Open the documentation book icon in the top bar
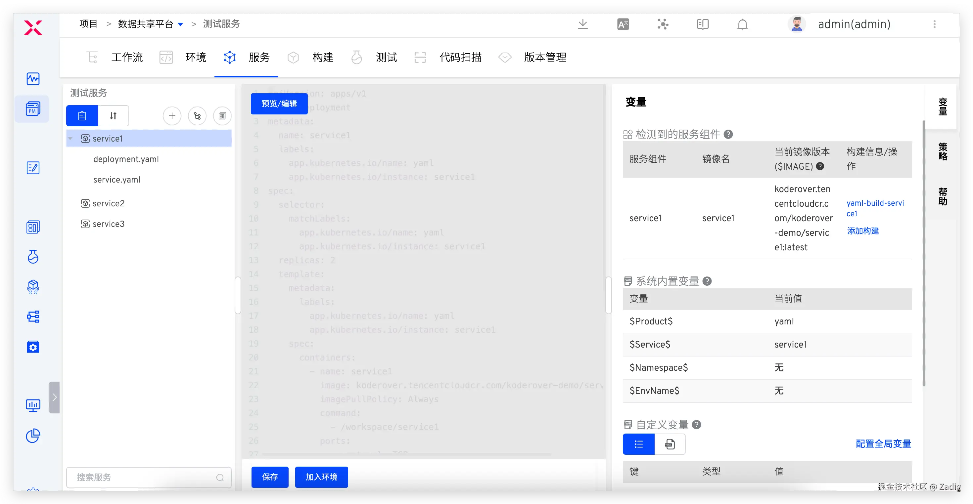The height and width of the screenshot is (504, 973). pyautogui.click(x=702, y=24)
